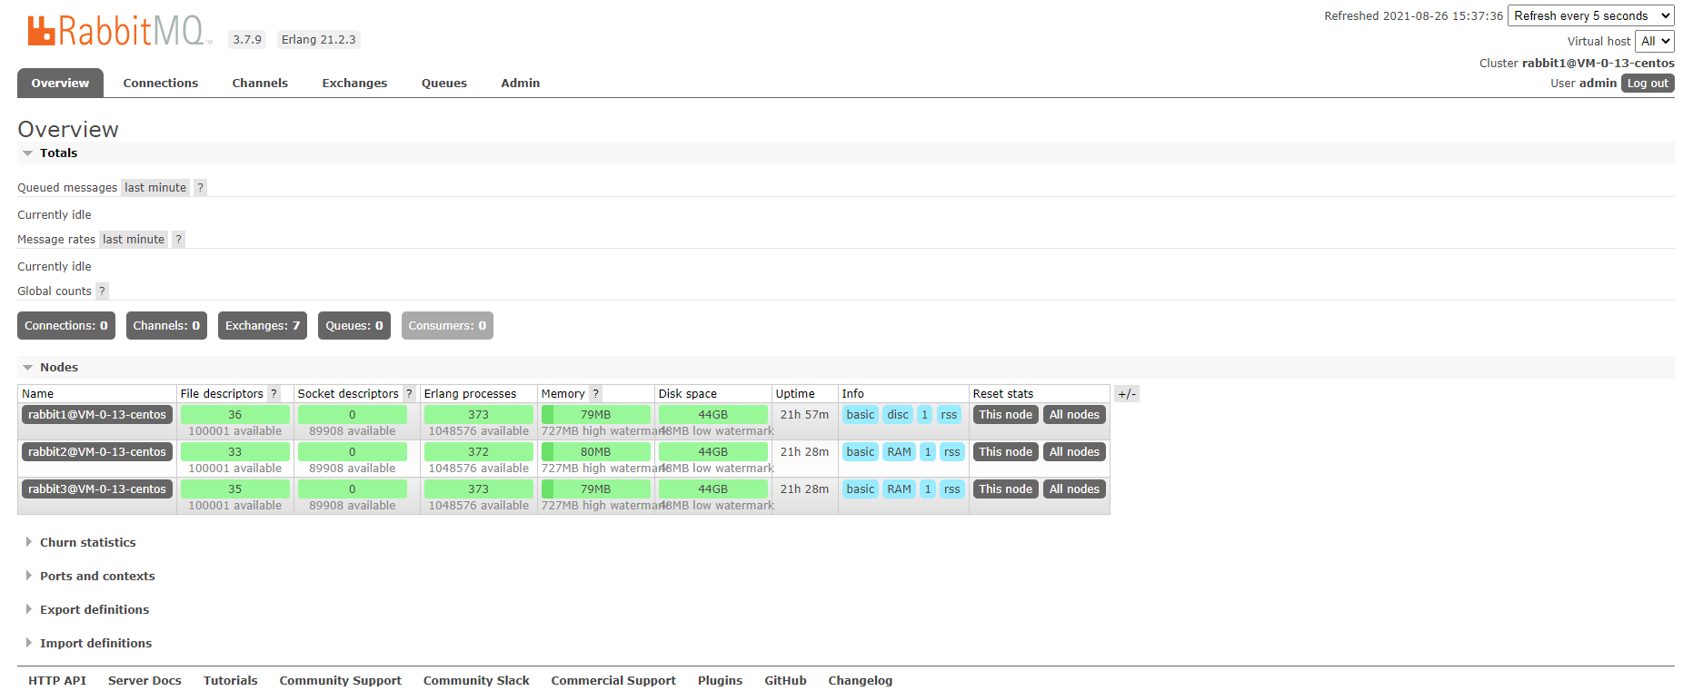Reset stats on All nodes in rabbit3 row

tap(1074, 489)
